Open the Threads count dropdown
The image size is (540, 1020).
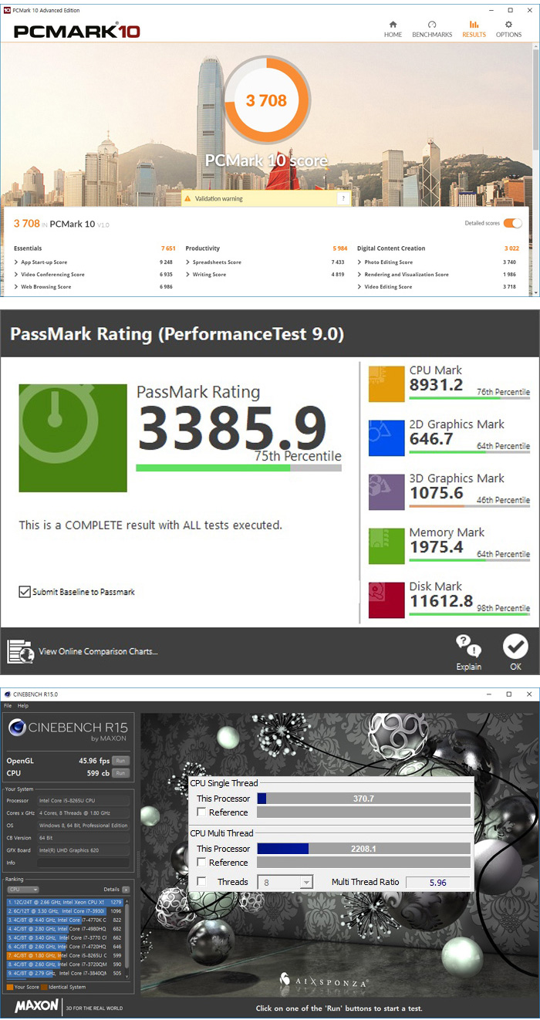coord(287,882)
